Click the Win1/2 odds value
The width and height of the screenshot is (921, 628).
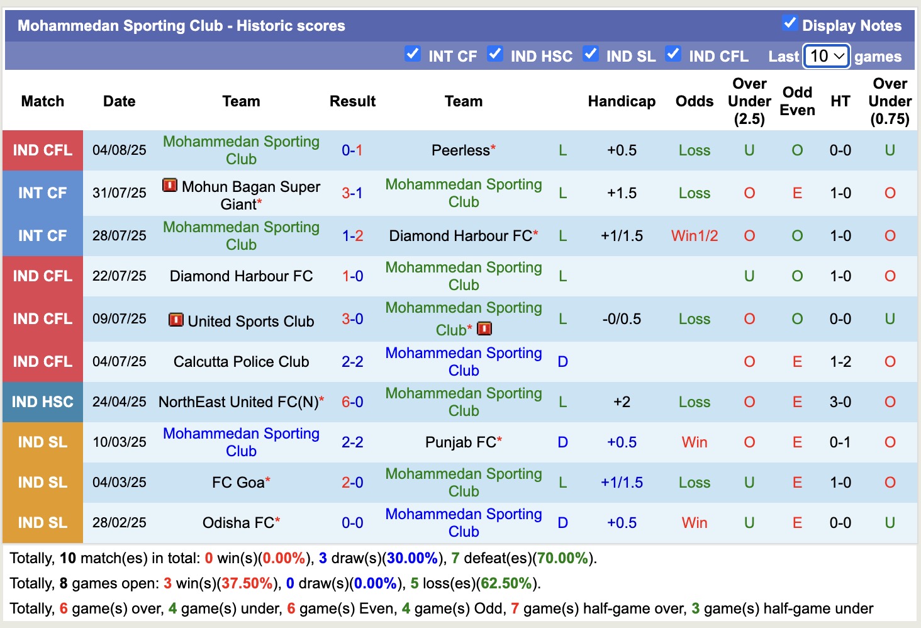tap(694, 236)
